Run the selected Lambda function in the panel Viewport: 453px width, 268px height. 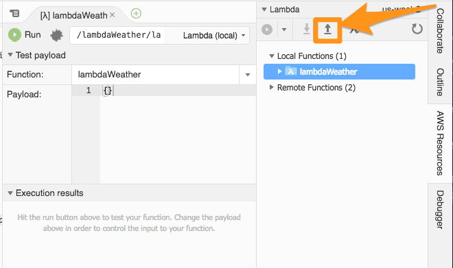tap(267, 29)
